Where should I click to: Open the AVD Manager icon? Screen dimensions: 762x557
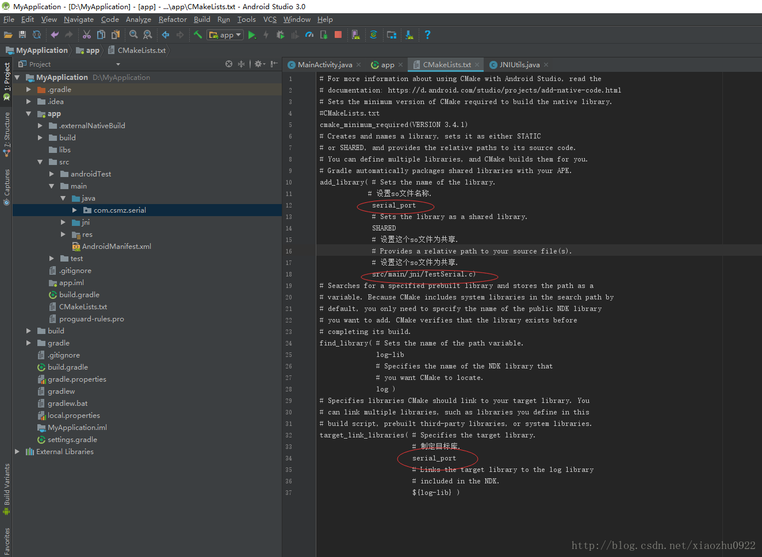point(356,35)
